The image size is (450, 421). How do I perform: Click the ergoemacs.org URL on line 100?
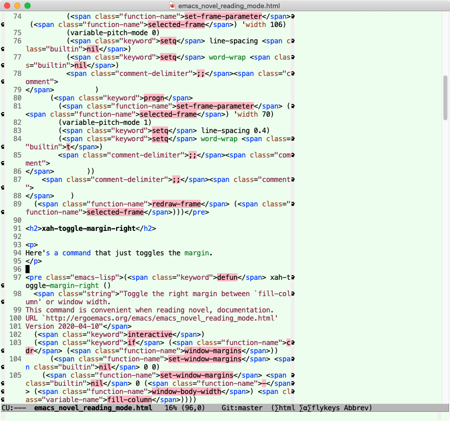(x=160, y=318)
